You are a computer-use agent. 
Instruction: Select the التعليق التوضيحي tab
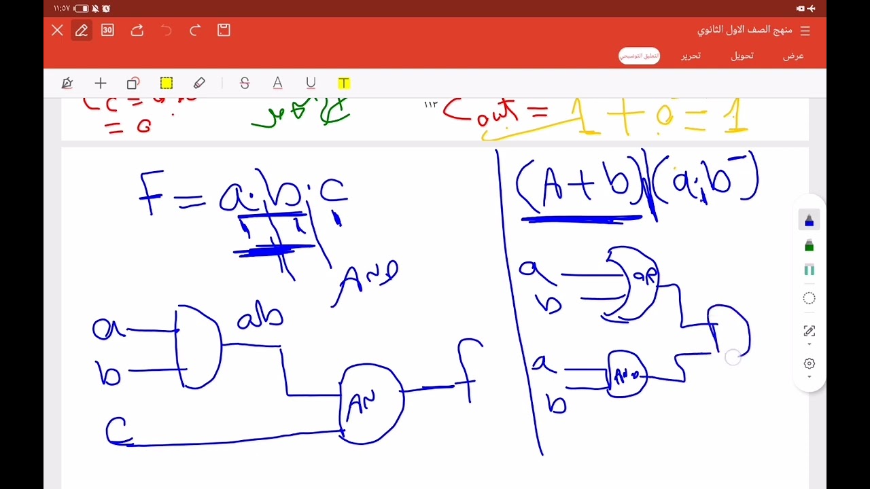640,56
